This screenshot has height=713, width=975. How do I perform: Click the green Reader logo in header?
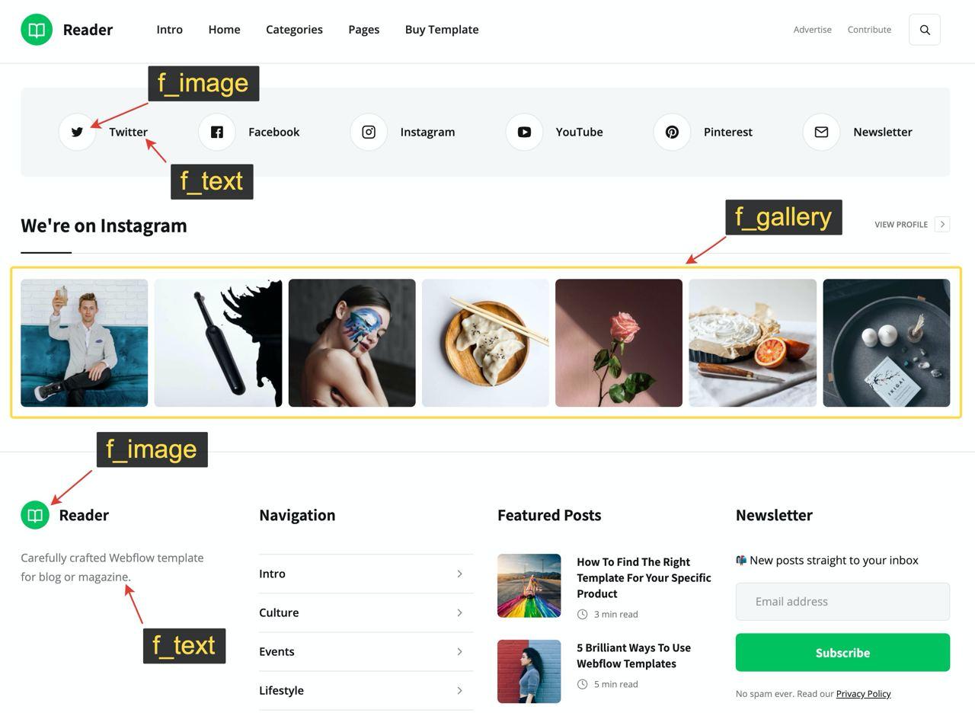(37, 30)
